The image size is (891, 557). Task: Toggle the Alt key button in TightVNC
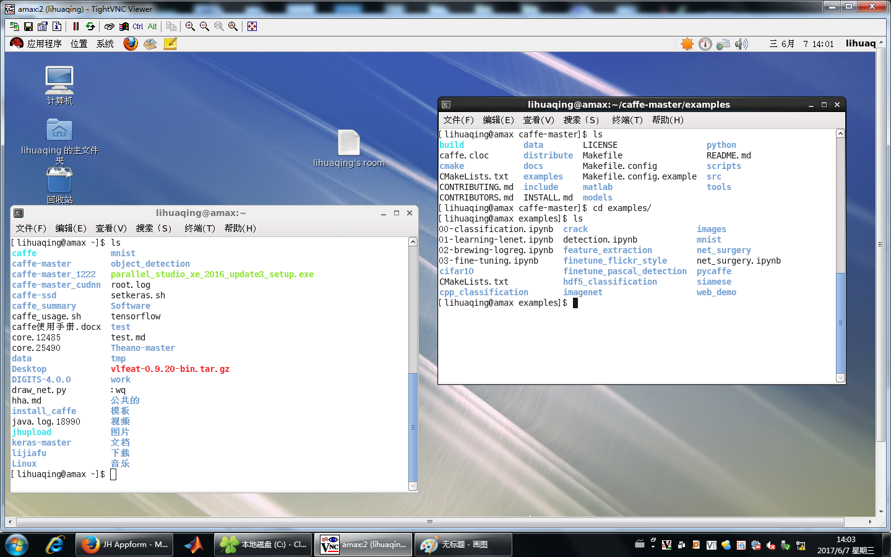coord(152,27)
